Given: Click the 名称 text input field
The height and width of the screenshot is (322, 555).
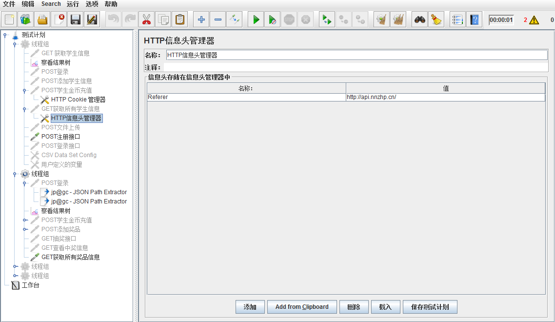Looking at the screenshot, I should click(x=356, y=55).
